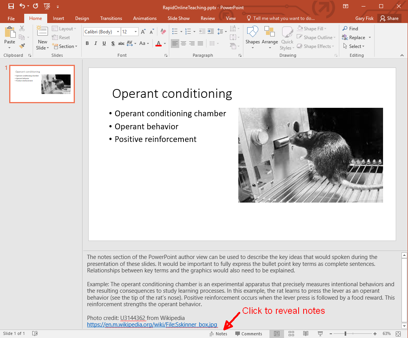Open the font size dropdown
Viewport: 408px width, 338px height.
(135, 31)
